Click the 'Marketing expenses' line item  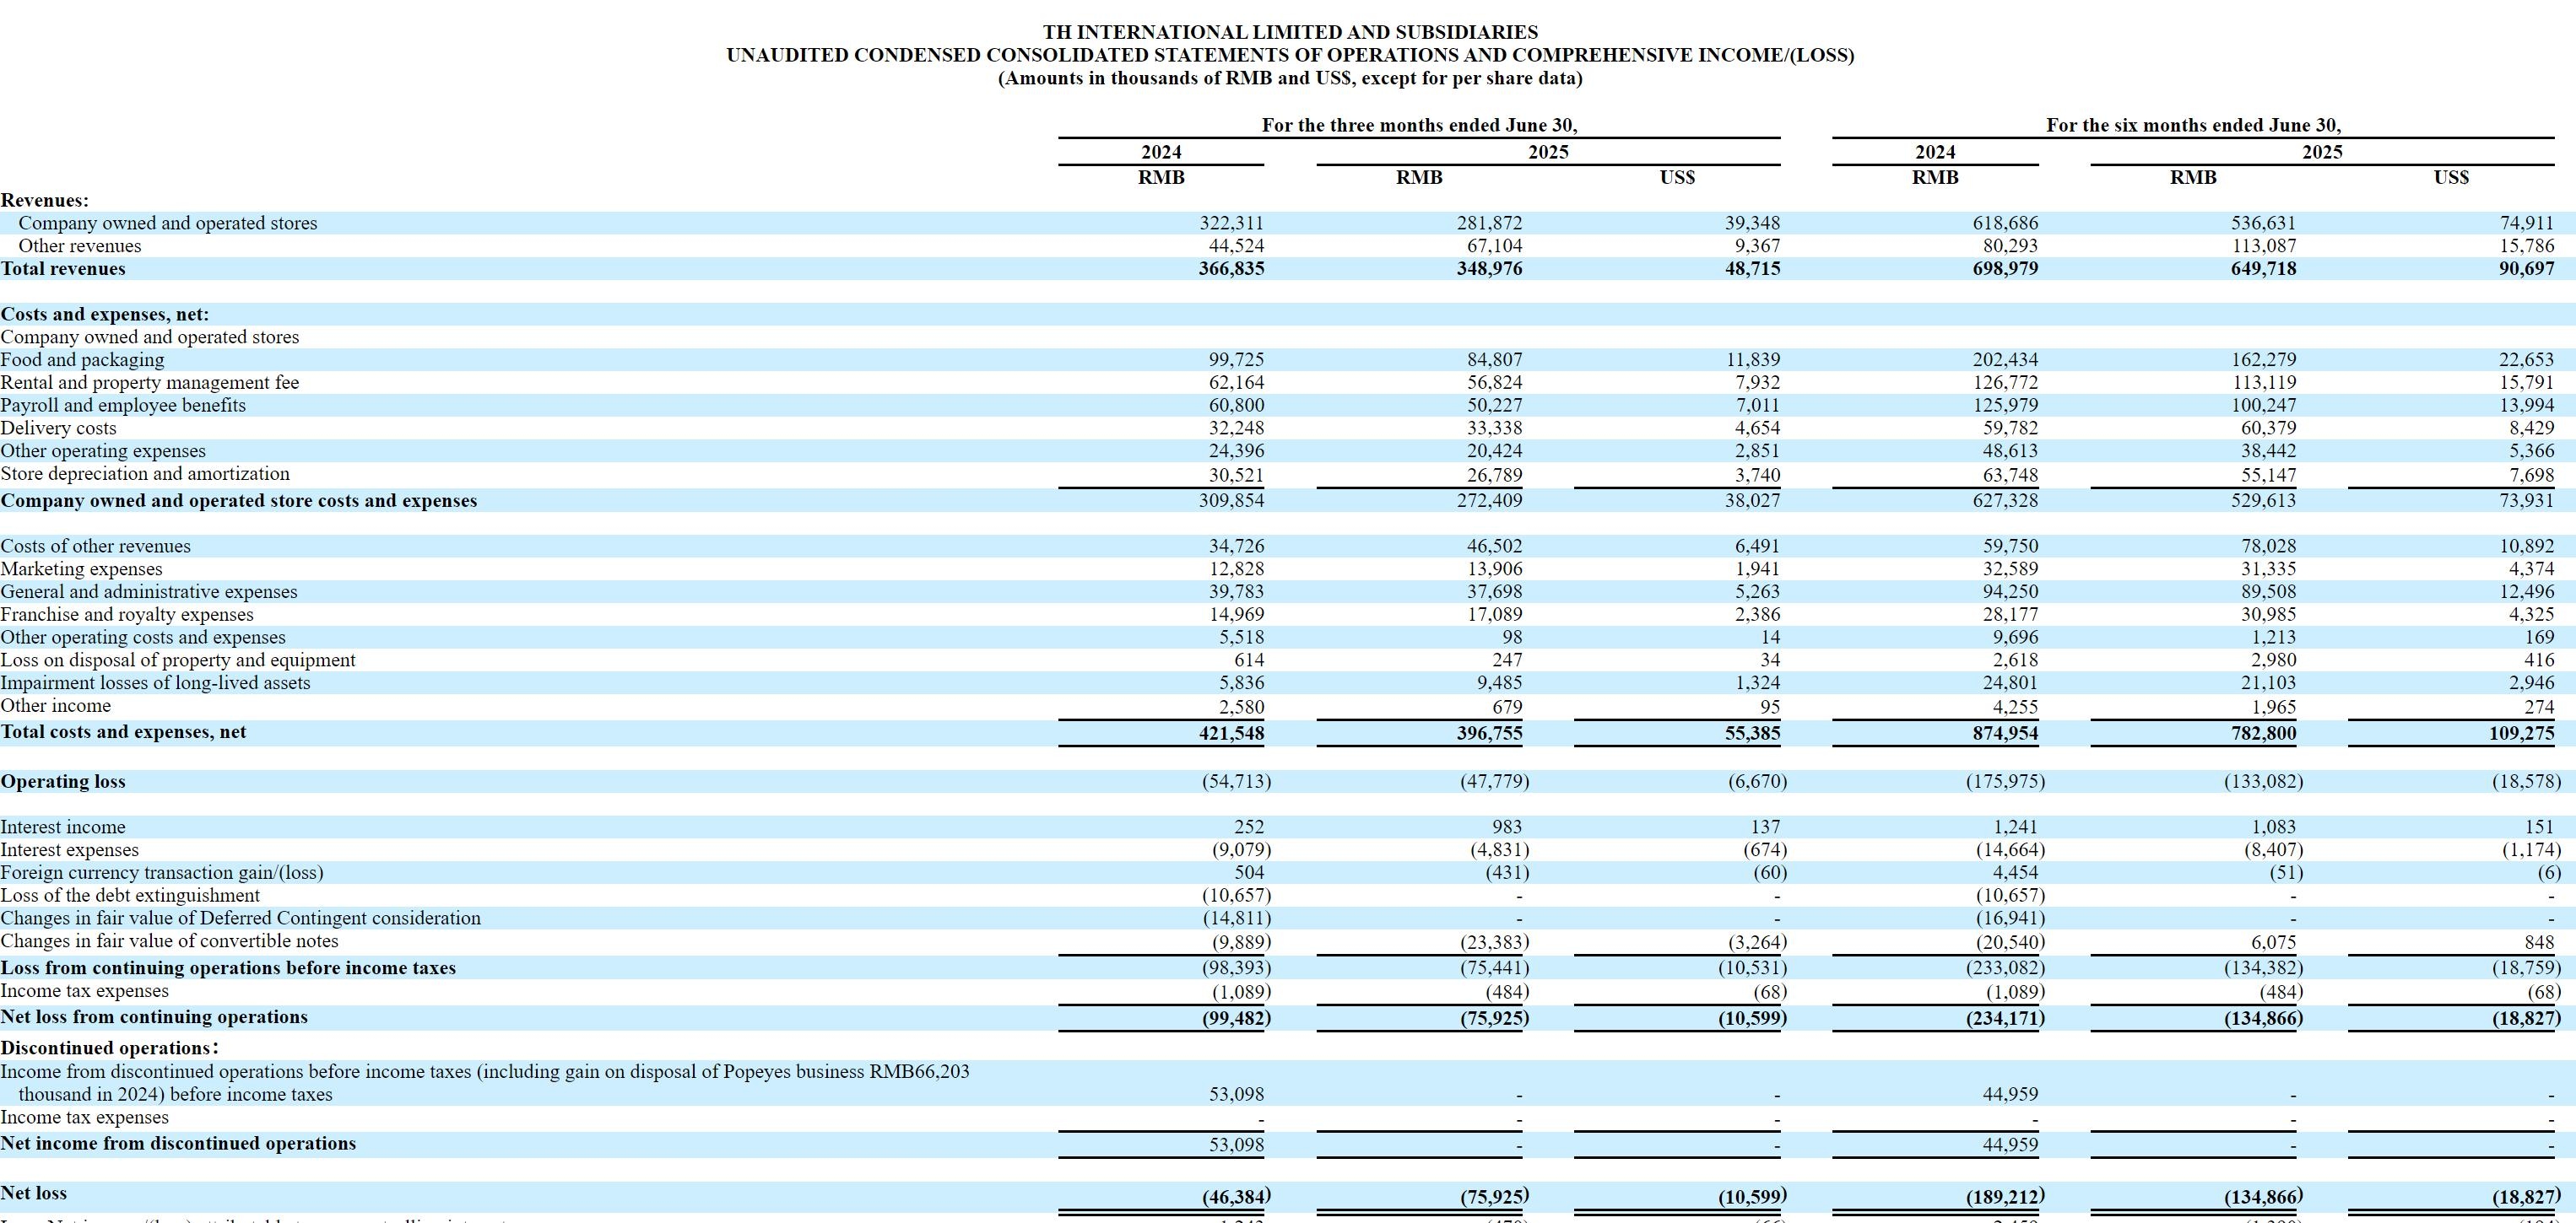pos(81,569)
